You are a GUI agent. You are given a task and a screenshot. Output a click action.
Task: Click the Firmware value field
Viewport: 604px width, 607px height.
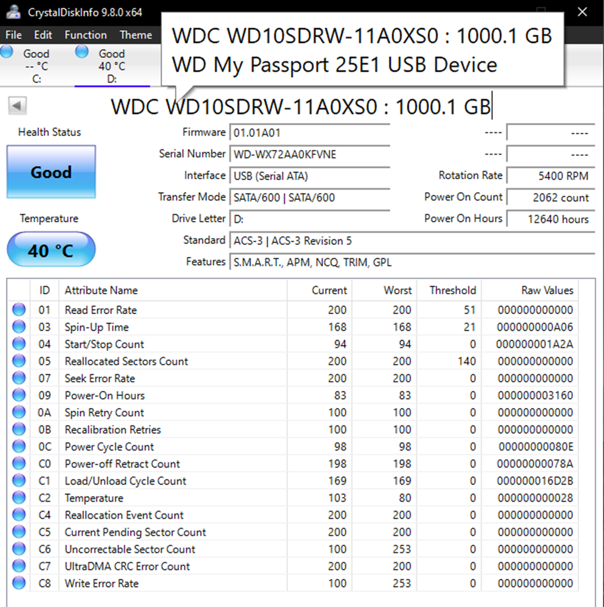(309, 133)
